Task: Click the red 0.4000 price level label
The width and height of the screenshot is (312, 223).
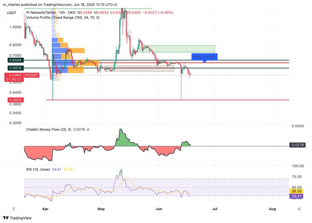Action: coord(13,100)
